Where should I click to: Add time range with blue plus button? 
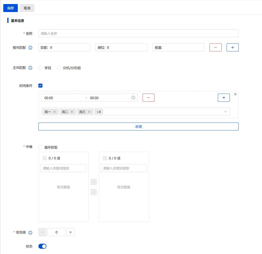point(224,98)
